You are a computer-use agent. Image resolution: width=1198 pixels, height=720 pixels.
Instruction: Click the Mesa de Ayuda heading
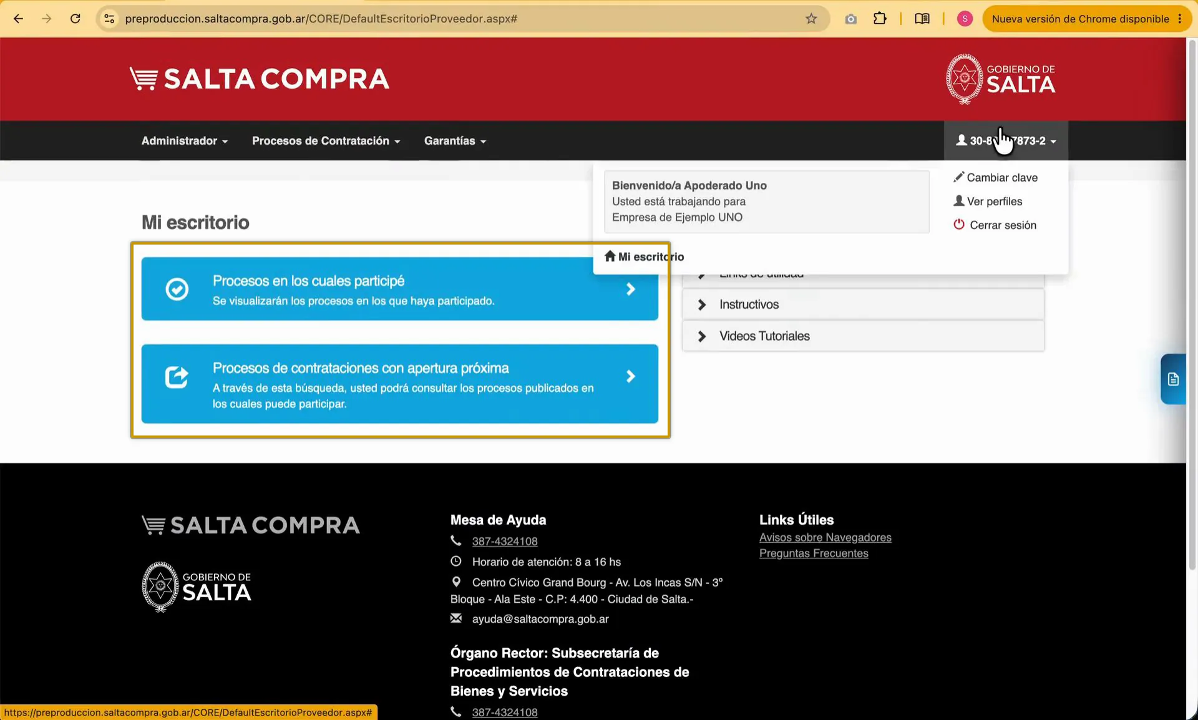(x=498, y=520)
